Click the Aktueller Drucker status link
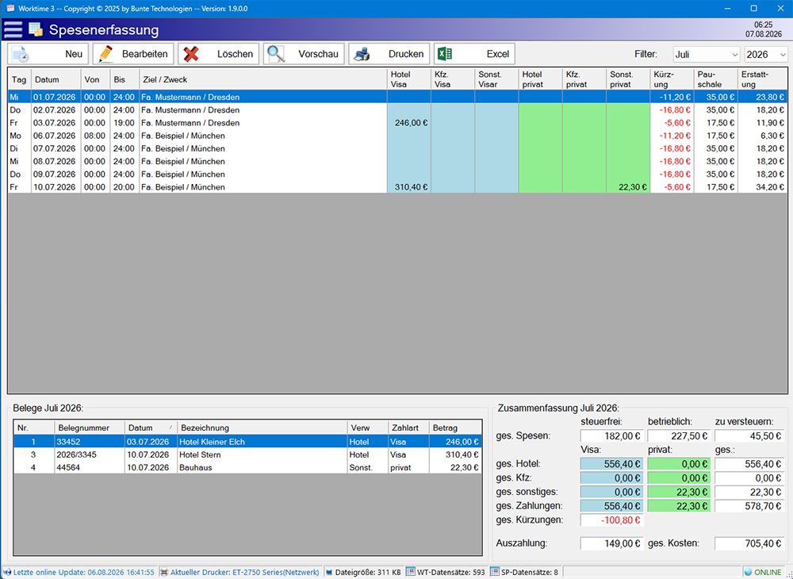This screenshot has height=579, width=793. pyautogui.click(x=244, y=572)
